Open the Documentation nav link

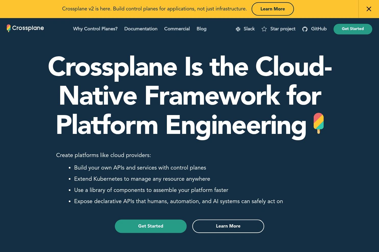(x=141, y=29)
